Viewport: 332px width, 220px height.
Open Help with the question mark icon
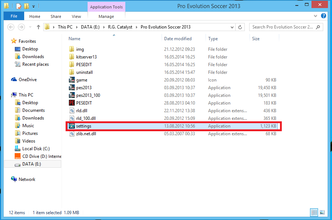click(x=323, y=16)
